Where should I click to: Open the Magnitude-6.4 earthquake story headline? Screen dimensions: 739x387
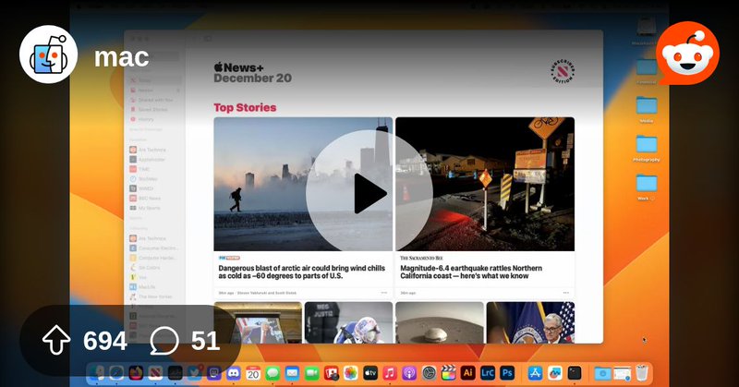tap(471, 272)
